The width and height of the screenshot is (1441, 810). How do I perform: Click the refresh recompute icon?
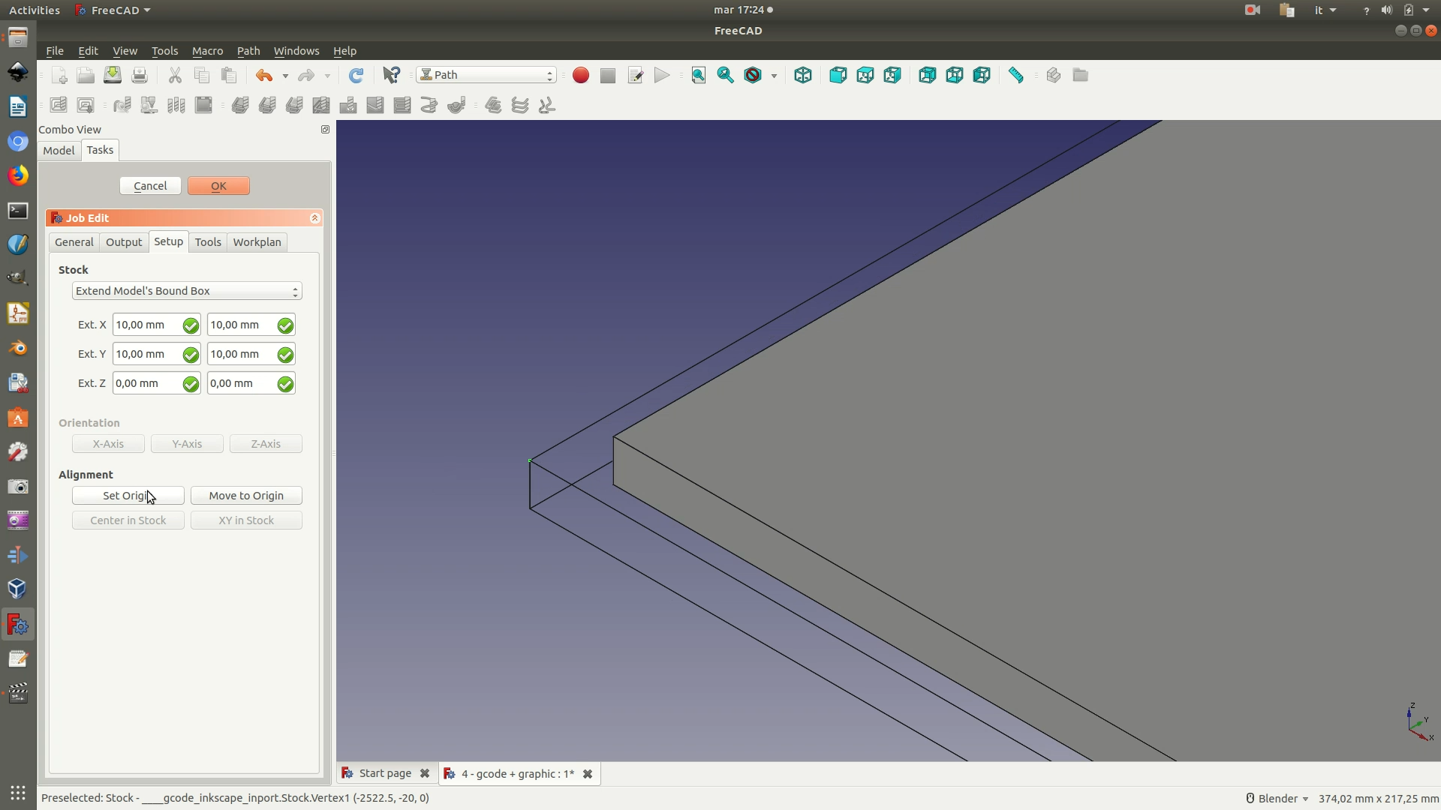tap(356, 76)
